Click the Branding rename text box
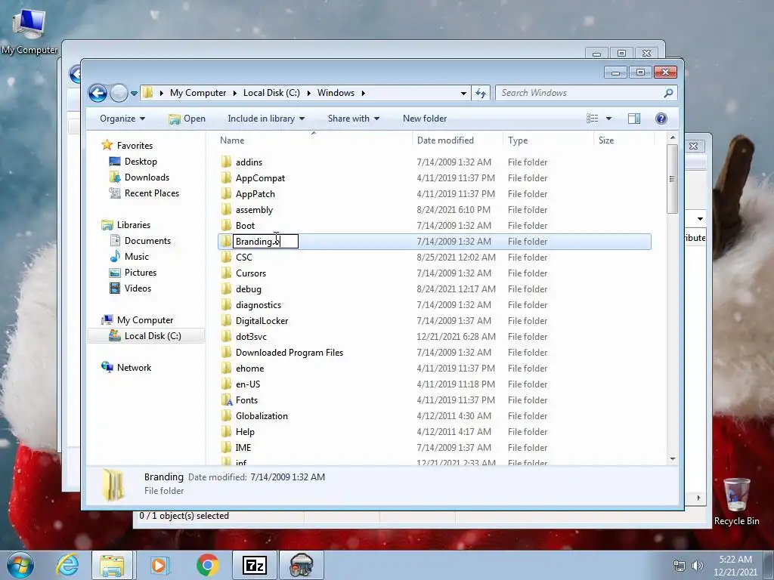774x580 pixels. point(265,241)
